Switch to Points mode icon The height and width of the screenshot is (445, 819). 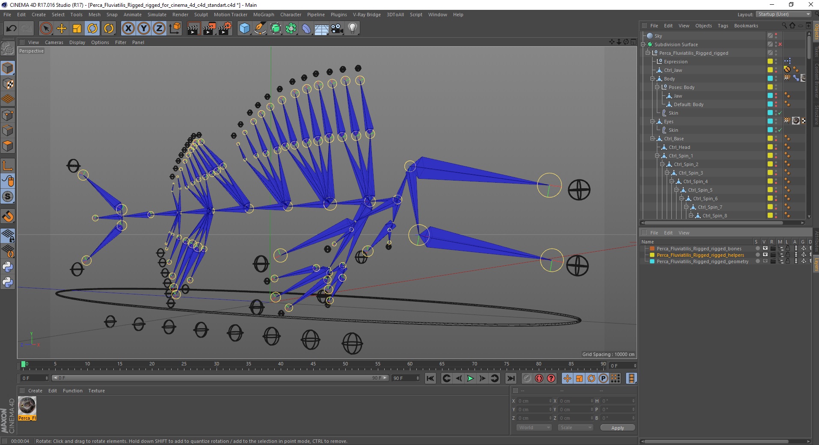pyautogui.click(x=8, y=115)
